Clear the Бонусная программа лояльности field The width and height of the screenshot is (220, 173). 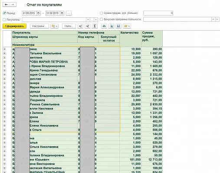[217, 19]
